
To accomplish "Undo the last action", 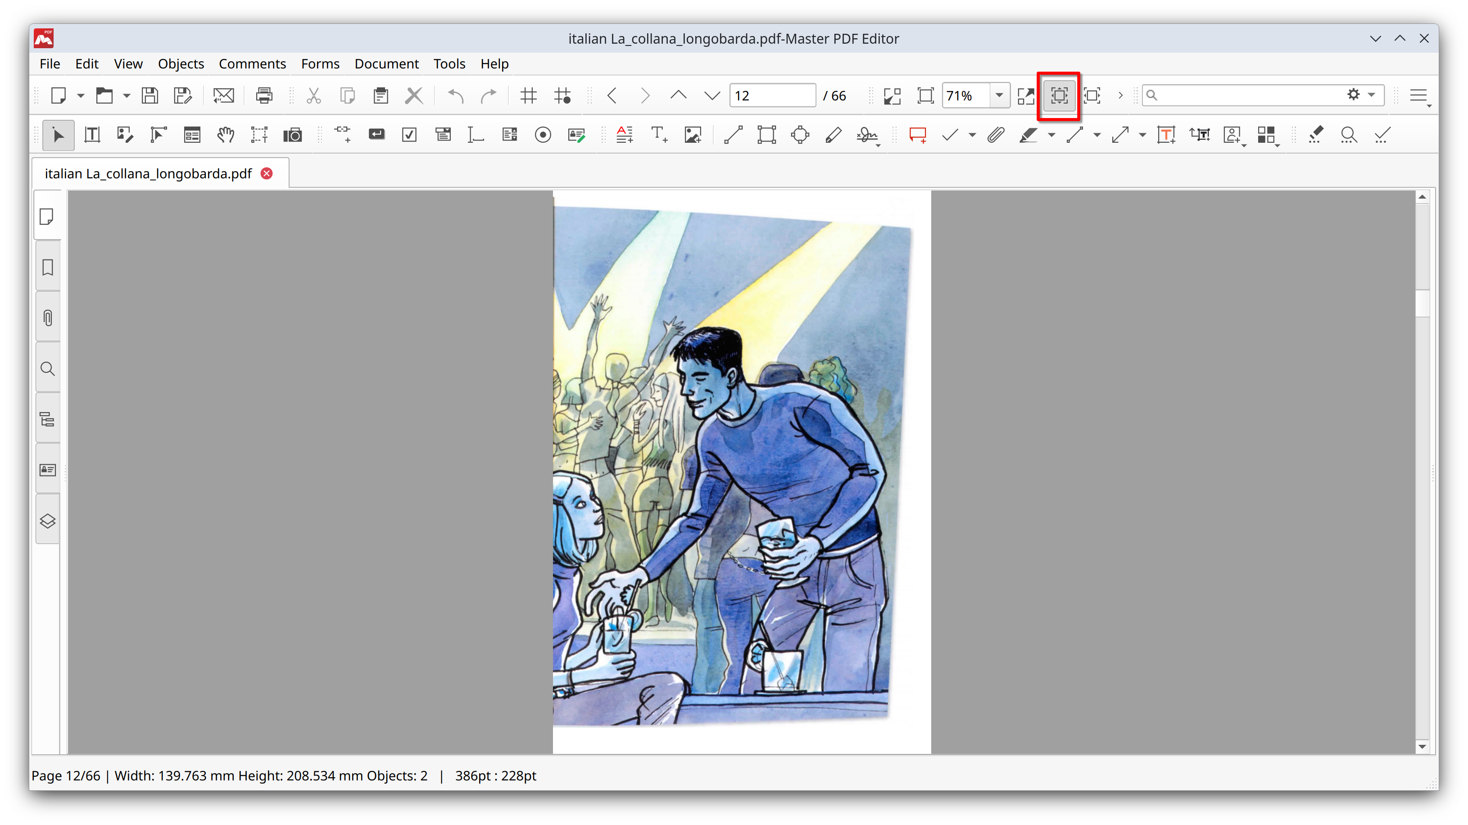I will pyautogui.click(x=455, y=95).
